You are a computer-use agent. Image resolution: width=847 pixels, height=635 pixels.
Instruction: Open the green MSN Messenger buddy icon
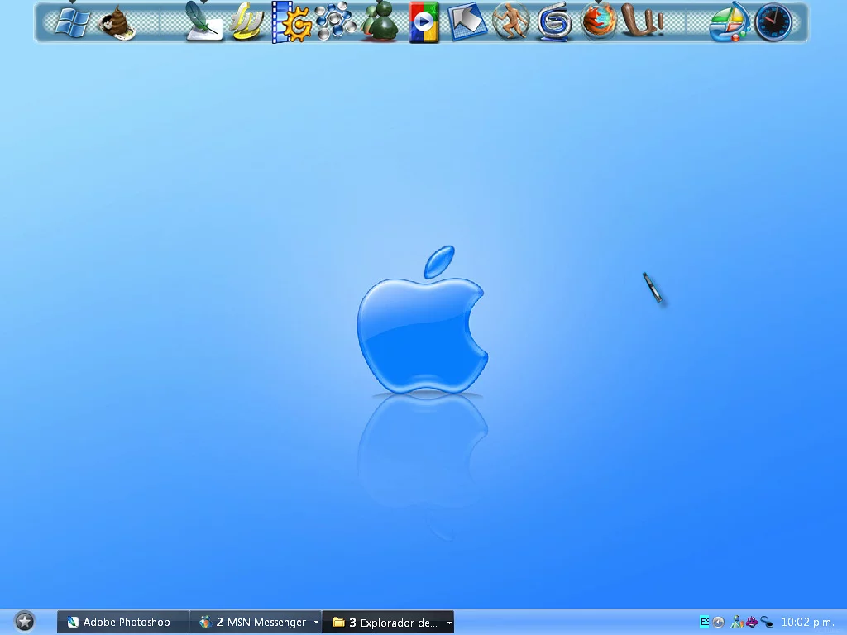(x=380, y=22)
